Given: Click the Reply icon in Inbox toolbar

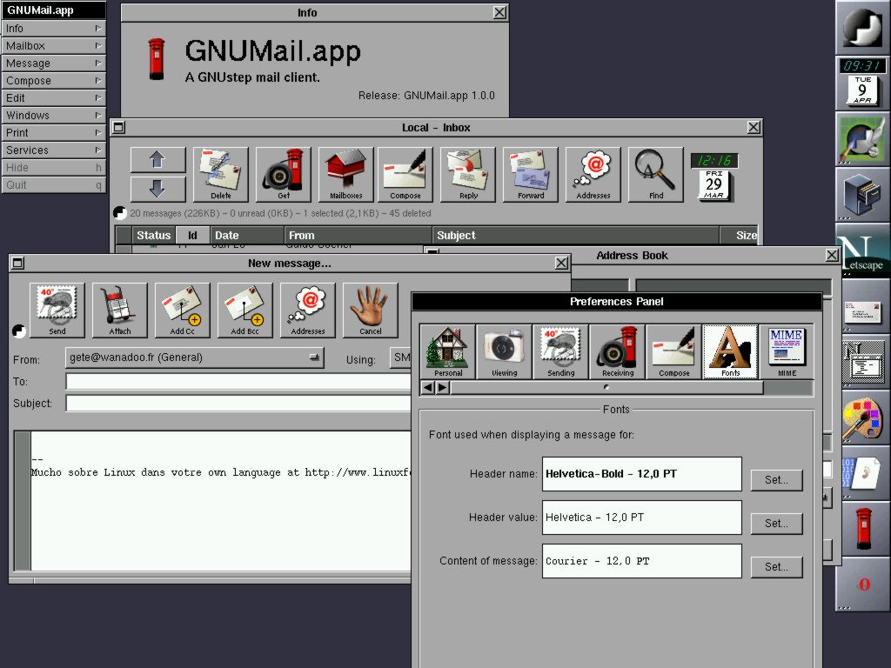Looking at the screenshot, I should 468,174.
